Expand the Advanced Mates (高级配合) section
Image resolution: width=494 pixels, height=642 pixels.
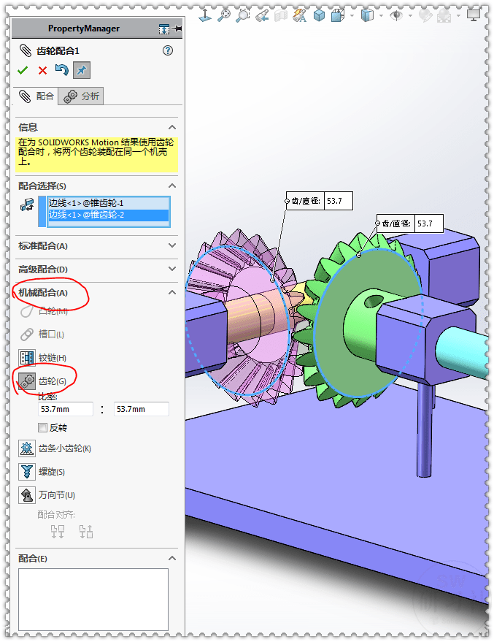click(x=172, y=269)
